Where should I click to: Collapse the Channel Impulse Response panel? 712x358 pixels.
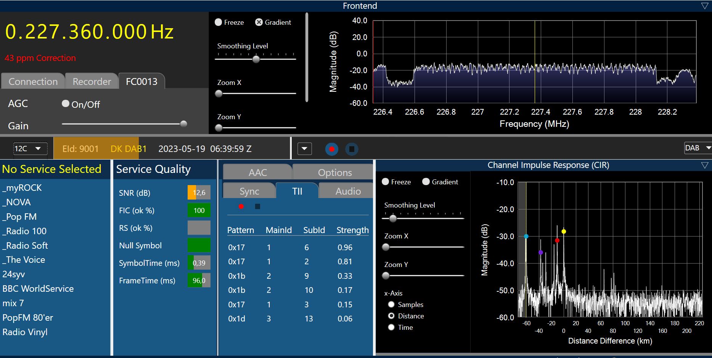704,165
